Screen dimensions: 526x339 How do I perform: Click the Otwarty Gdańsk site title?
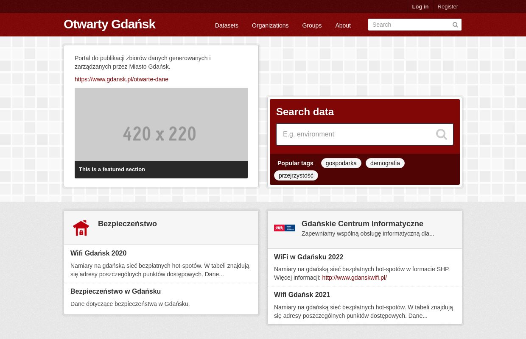109,24
